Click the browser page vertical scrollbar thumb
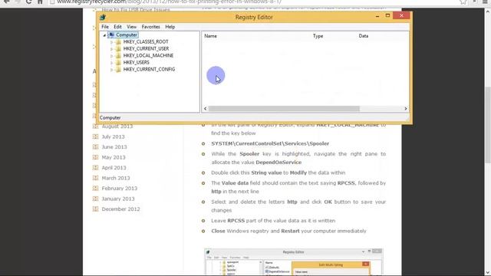 [488, 125]
